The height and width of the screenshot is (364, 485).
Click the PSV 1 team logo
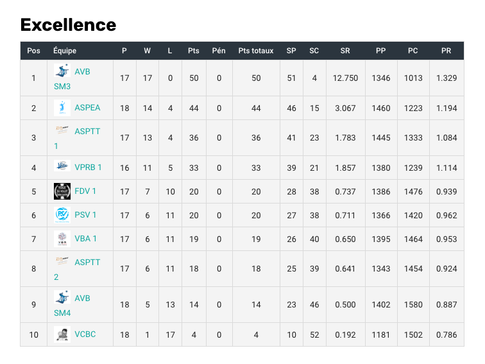pos(62,215)
